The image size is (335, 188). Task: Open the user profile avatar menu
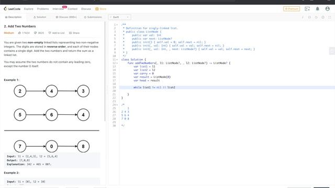[x=327, y=9]
